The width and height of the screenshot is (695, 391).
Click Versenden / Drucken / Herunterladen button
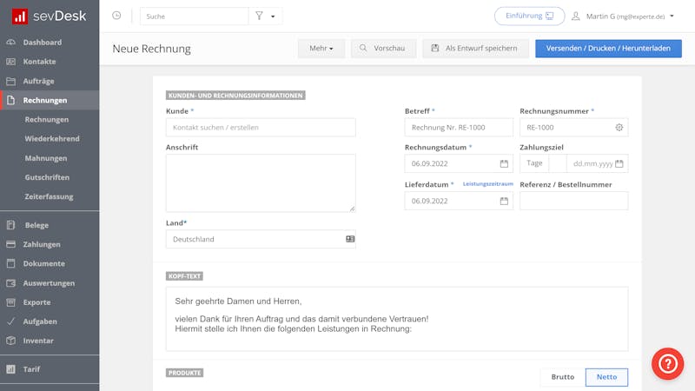[x=608, y=49]
